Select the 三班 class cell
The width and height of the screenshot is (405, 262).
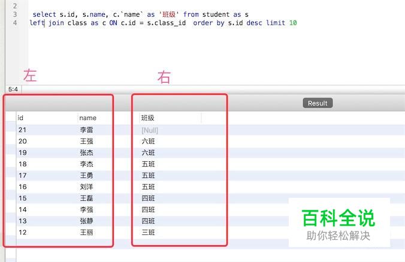coord(148,232)
